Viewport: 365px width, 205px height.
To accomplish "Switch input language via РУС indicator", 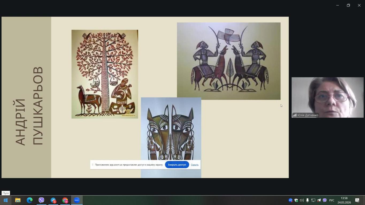I will (x=332, y=200).
